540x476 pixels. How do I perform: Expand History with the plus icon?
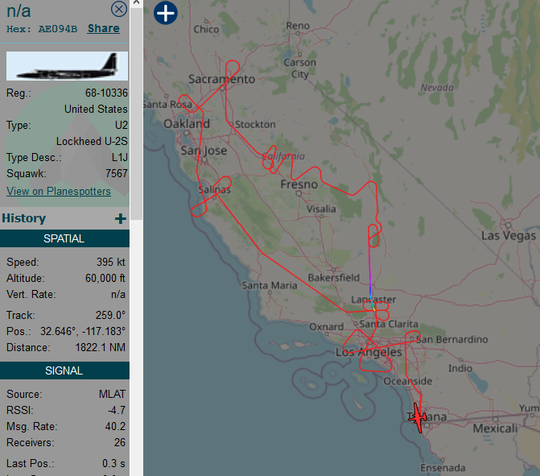(121, 218)
